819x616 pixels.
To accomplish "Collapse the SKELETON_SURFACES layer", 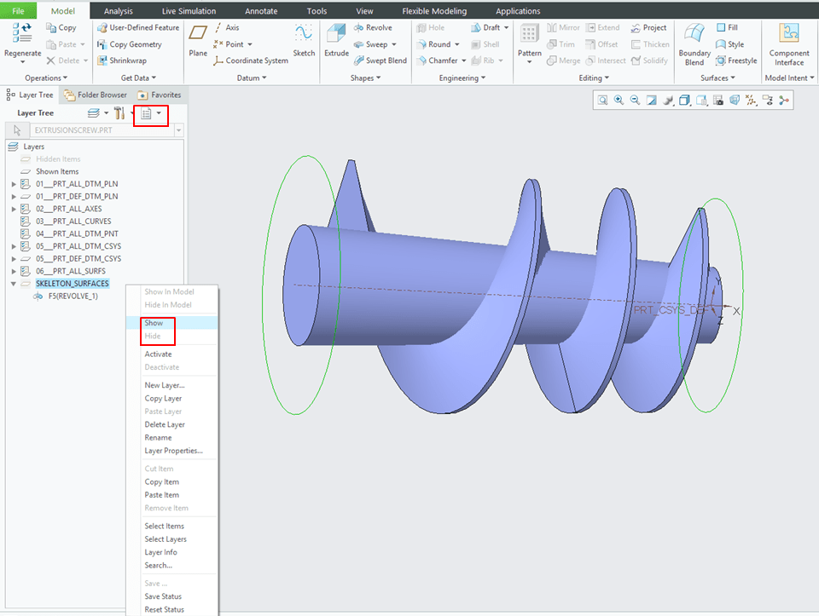I will [14, 284].
